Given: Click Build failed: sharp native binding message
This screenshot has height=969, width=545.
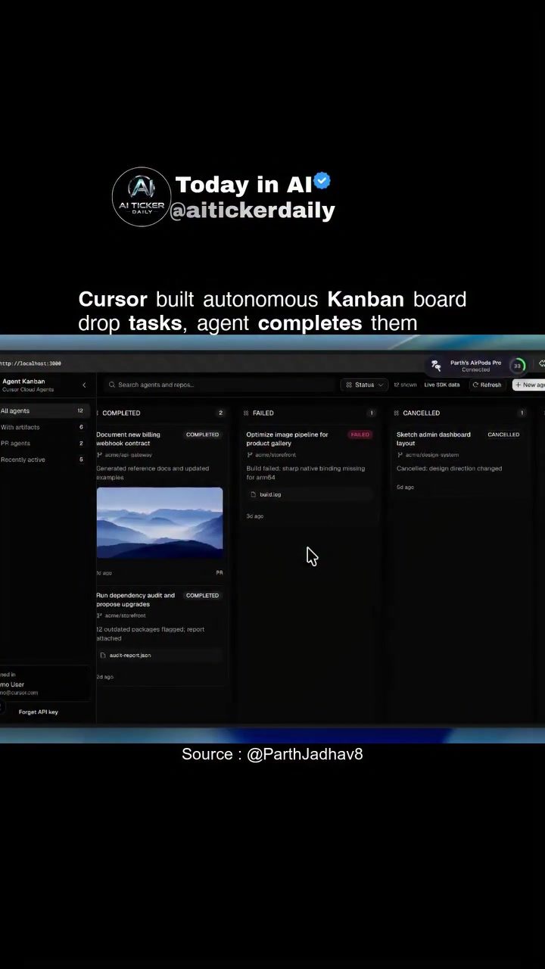Looking at the screenshot, I should [305, 472].
